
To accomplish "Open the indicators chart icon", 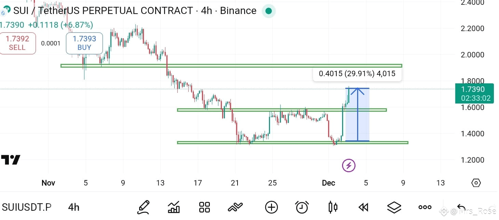I will pos(174,207).
